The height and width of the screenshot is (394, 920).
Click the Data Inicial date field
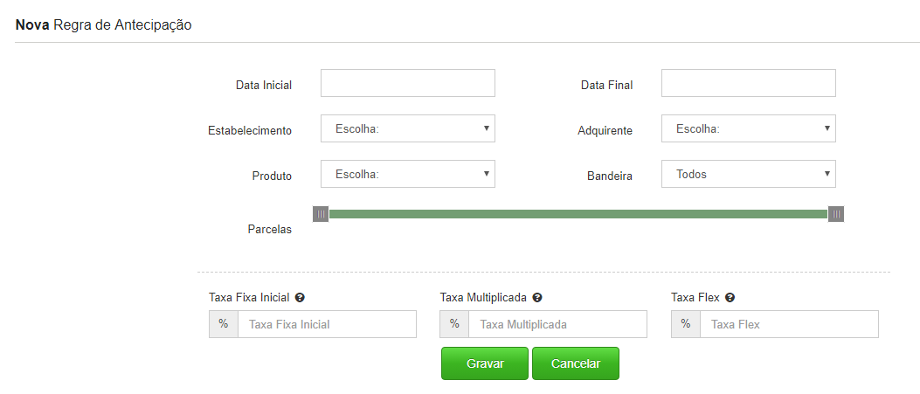(408, 83)
